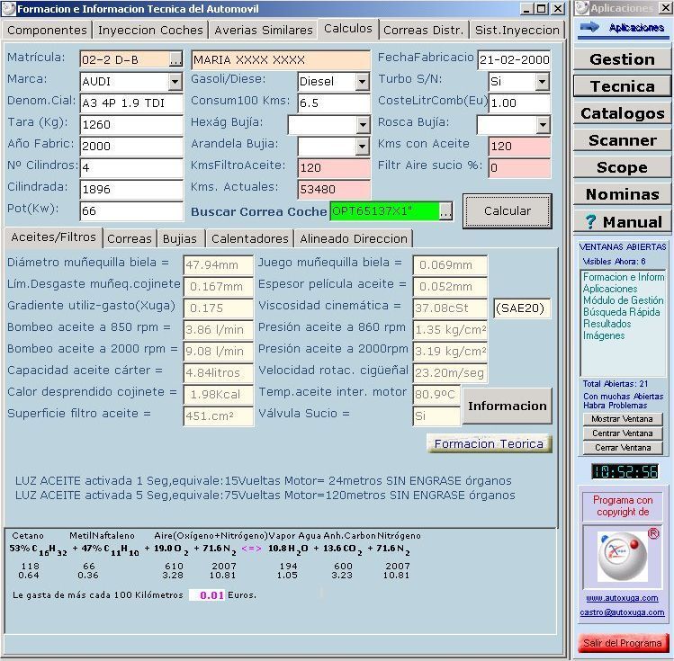Open the Correas sub-tab

point(130,239)
